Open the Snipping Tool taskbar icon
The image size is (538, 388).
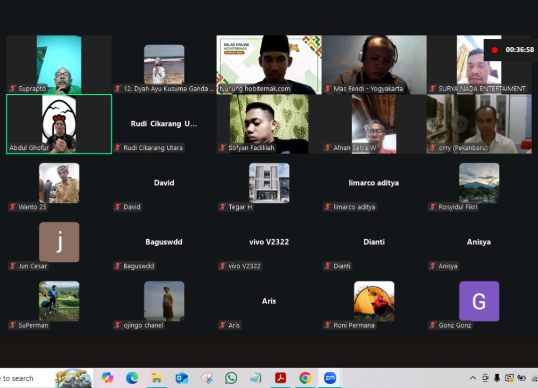coord(207,378)
